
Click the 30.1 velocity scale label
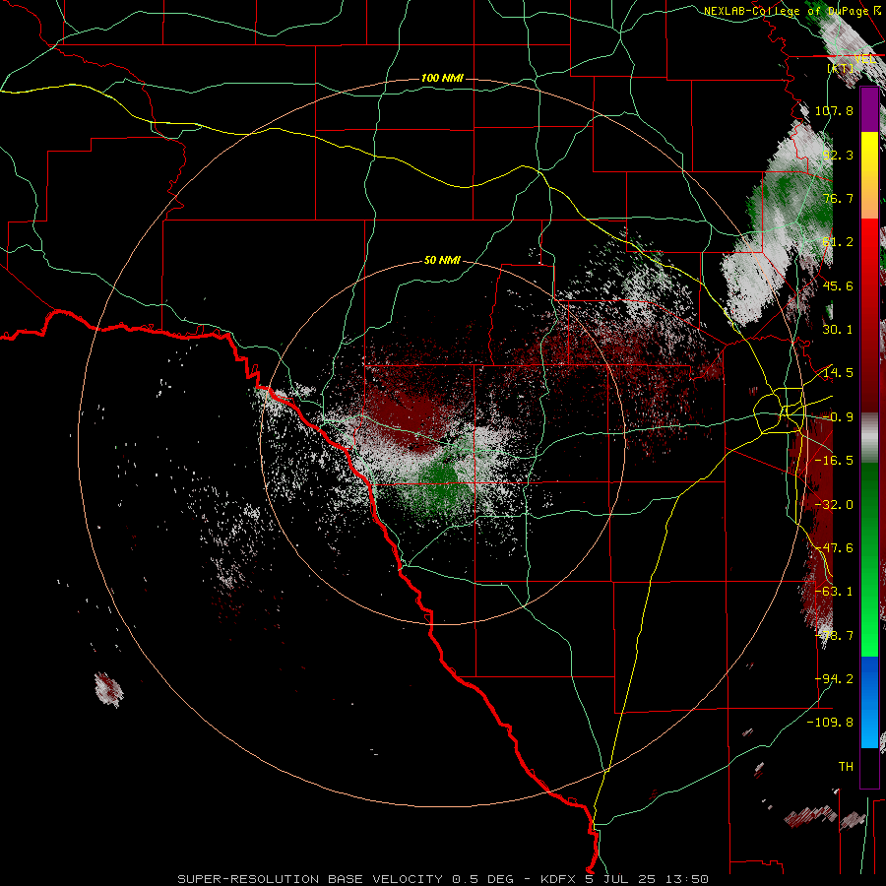[838, 330]
